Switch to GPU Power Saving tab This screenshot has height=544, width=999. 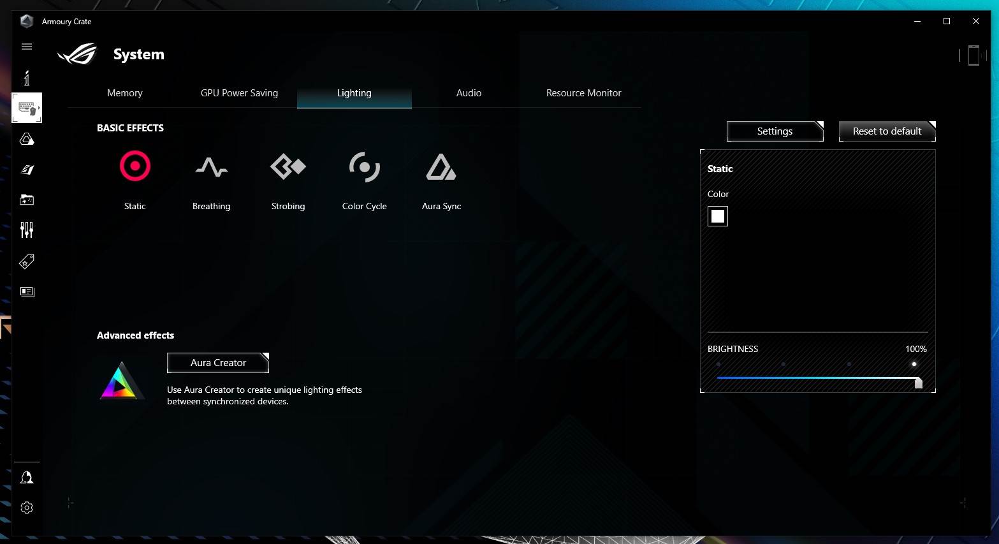(x=239, y=93)
